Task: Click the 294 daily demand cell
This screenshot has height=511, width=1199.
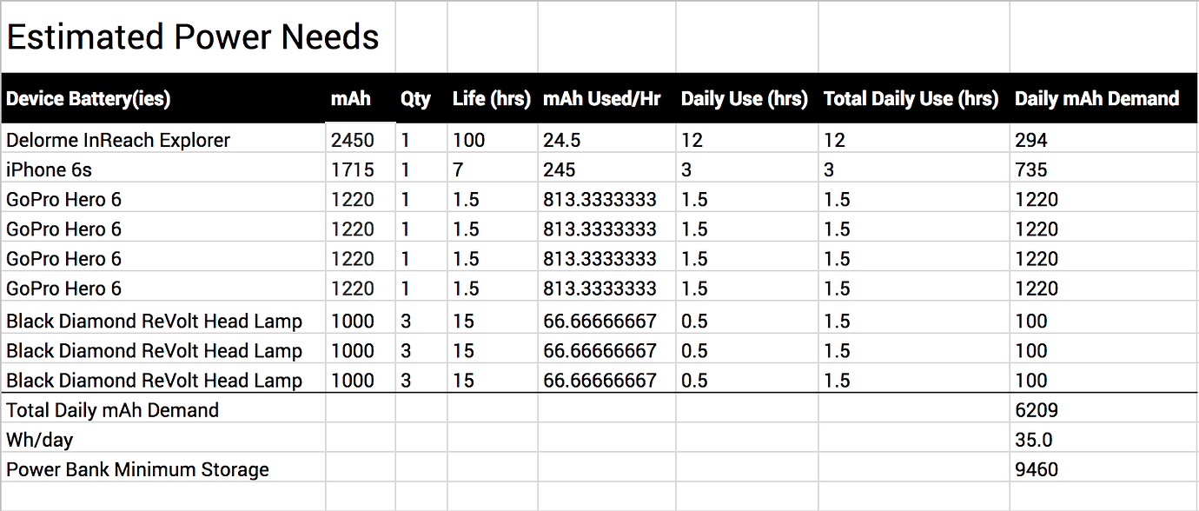Action: (1031, 140)
